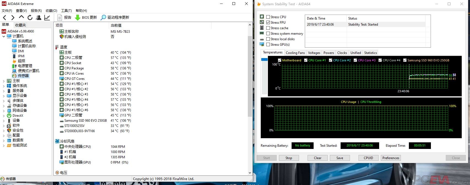Open the graph chart toolbar icon
The height and width of the screenshot is (185, 470).
47,18
